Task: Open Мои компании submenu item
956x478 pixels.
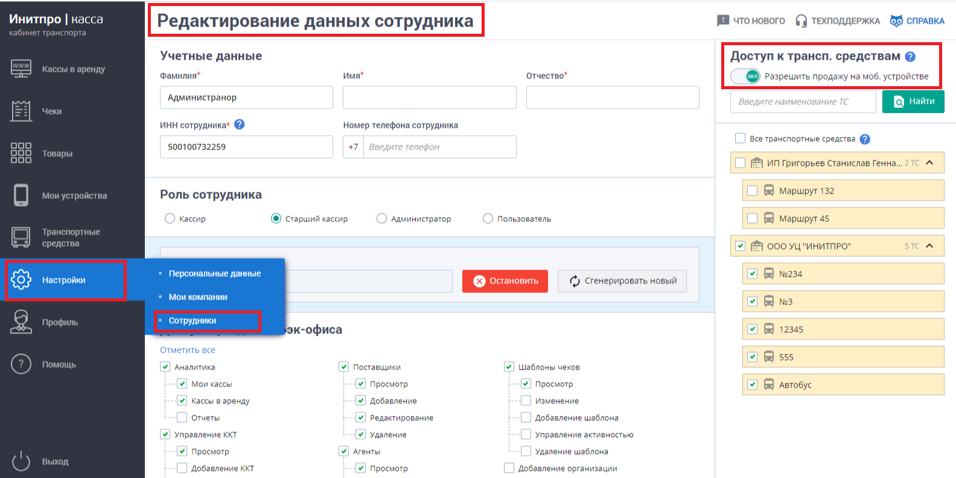Action: (198, 297)
